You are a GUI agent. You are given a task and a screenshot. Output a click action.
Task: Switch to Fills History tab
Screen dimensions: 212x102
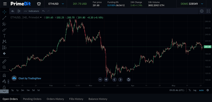(x=76, y=99)
